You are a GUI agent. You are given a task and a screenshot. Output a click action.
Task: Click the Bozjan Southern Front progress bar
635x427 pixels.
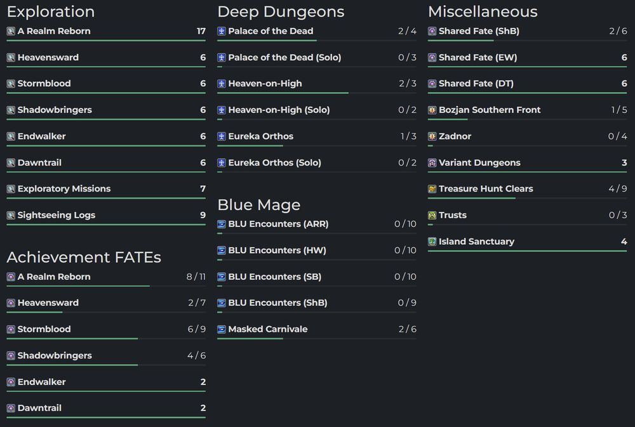tap(527, 119)
